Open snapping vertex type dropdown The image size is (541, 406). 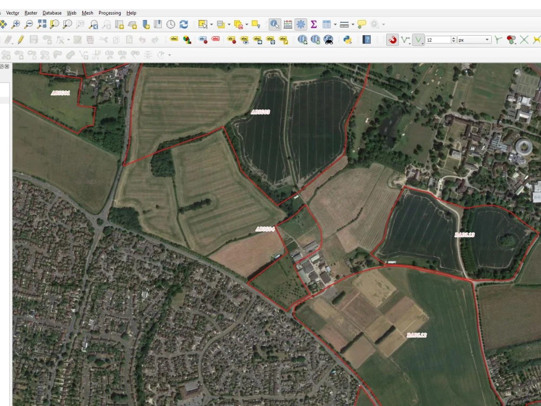pyautogui.click(x=419, y=40)
